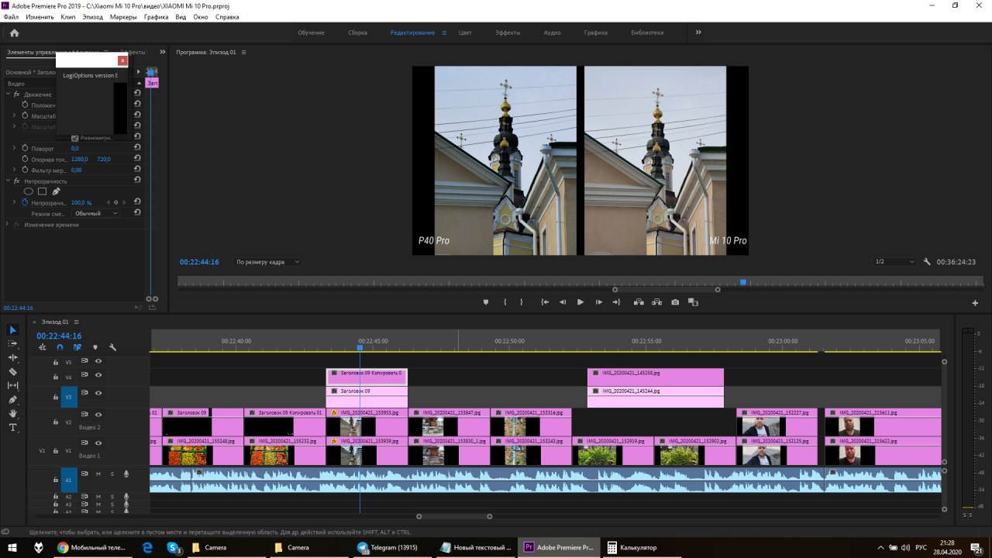Click the Home icon in workspace bar
This screenshot has height=558, width=992.
click(14, 33)
